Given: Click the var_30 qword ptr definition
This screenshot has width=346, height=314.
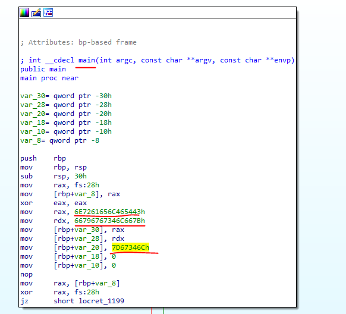Looking at the screenshot, I should tap(66, 96).
